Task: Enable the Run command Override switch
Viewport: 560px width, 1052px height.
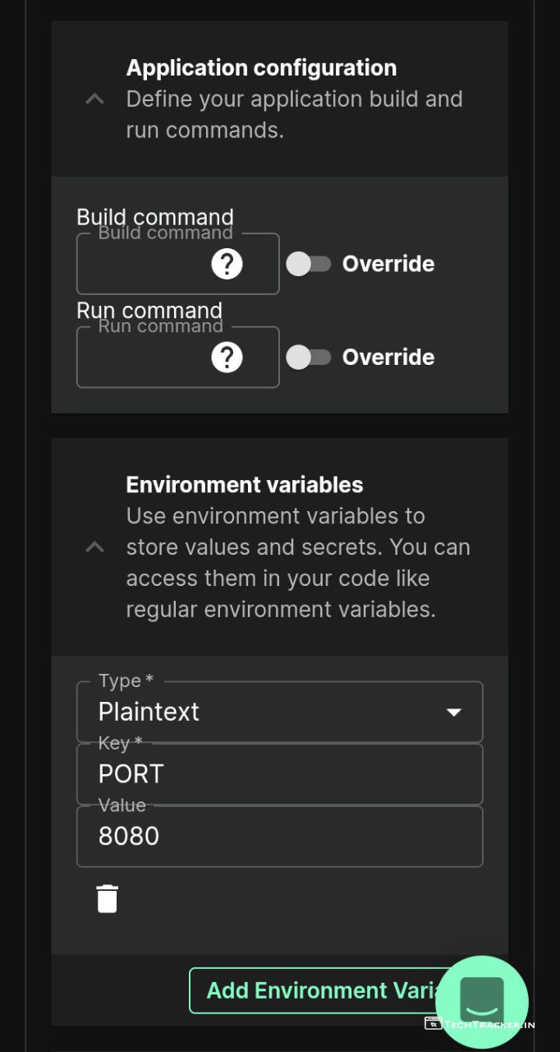Action: click(308, 358)
